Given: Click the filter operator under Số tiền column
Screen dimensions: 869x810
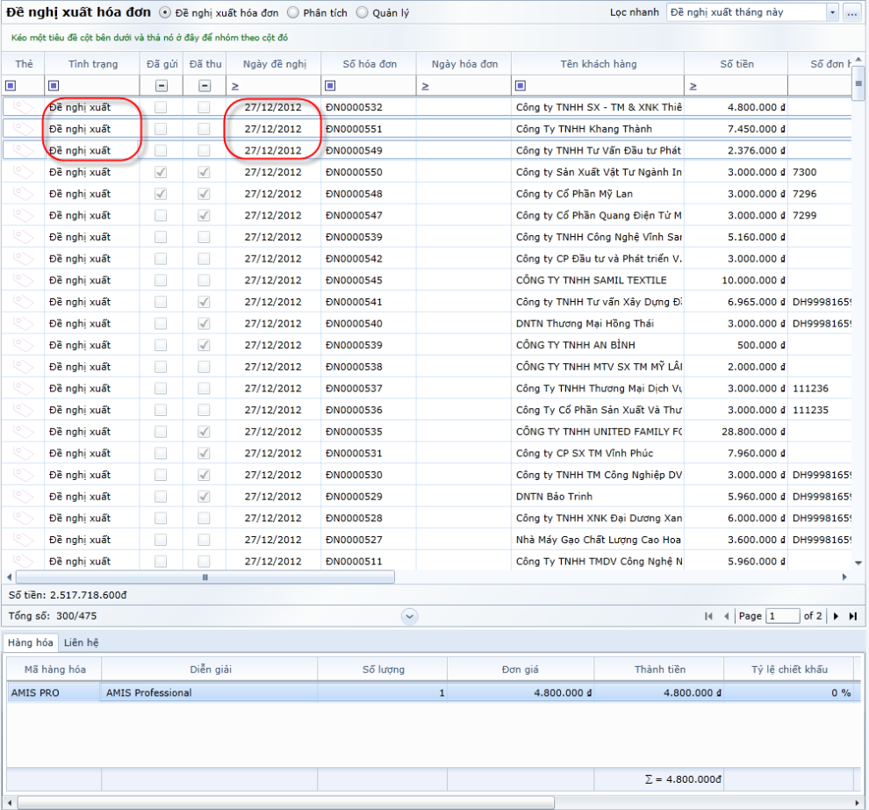Looking at the screenshot, I should coord(693,86).
